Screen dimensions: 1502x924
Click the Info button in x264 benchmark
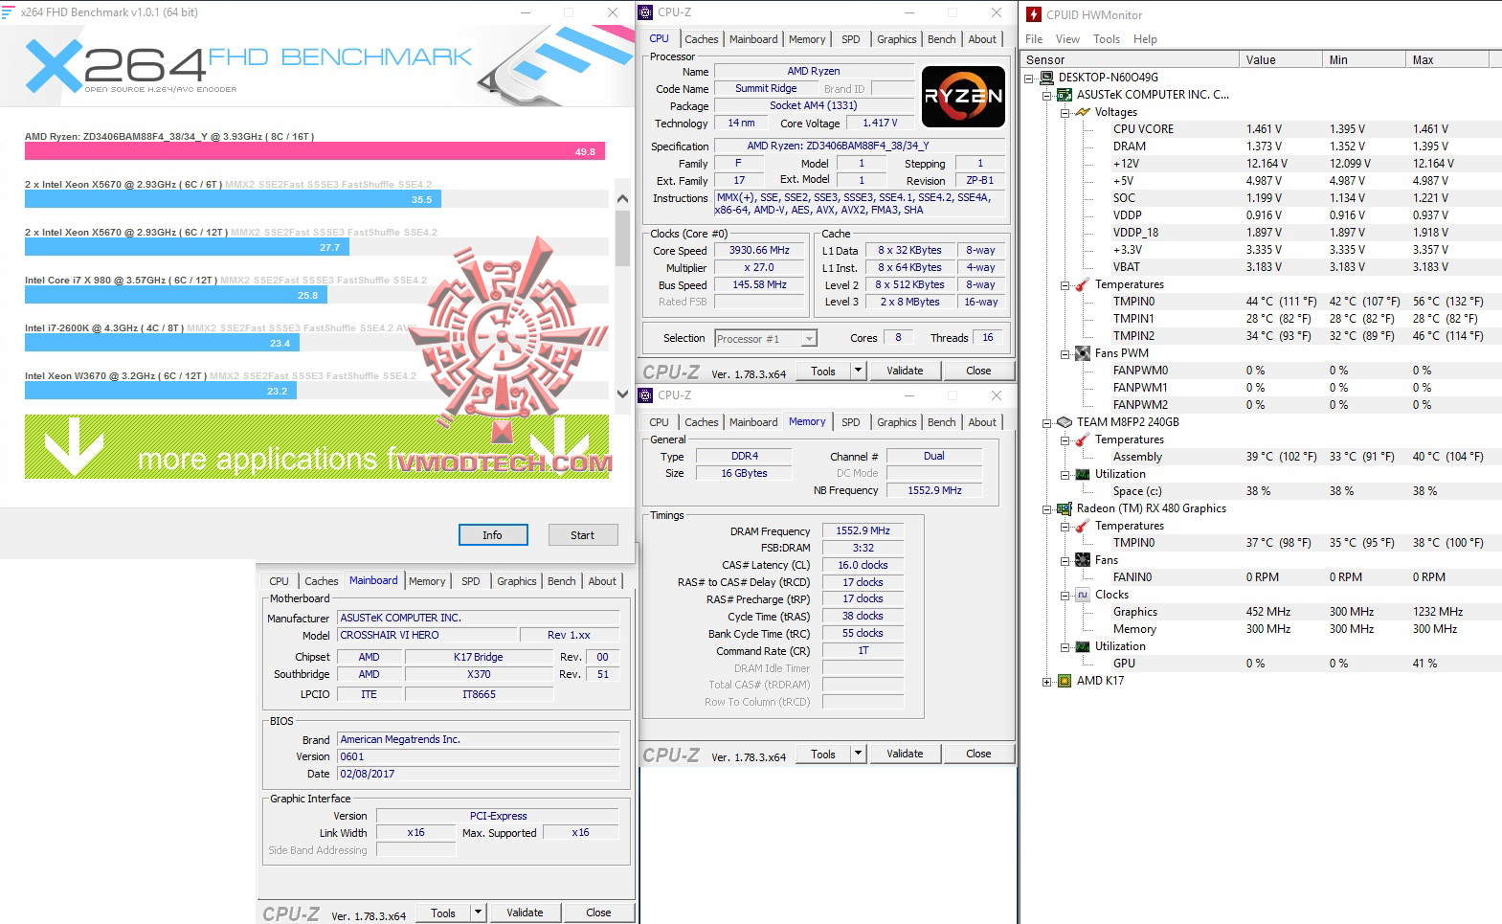tap(492, 535)
